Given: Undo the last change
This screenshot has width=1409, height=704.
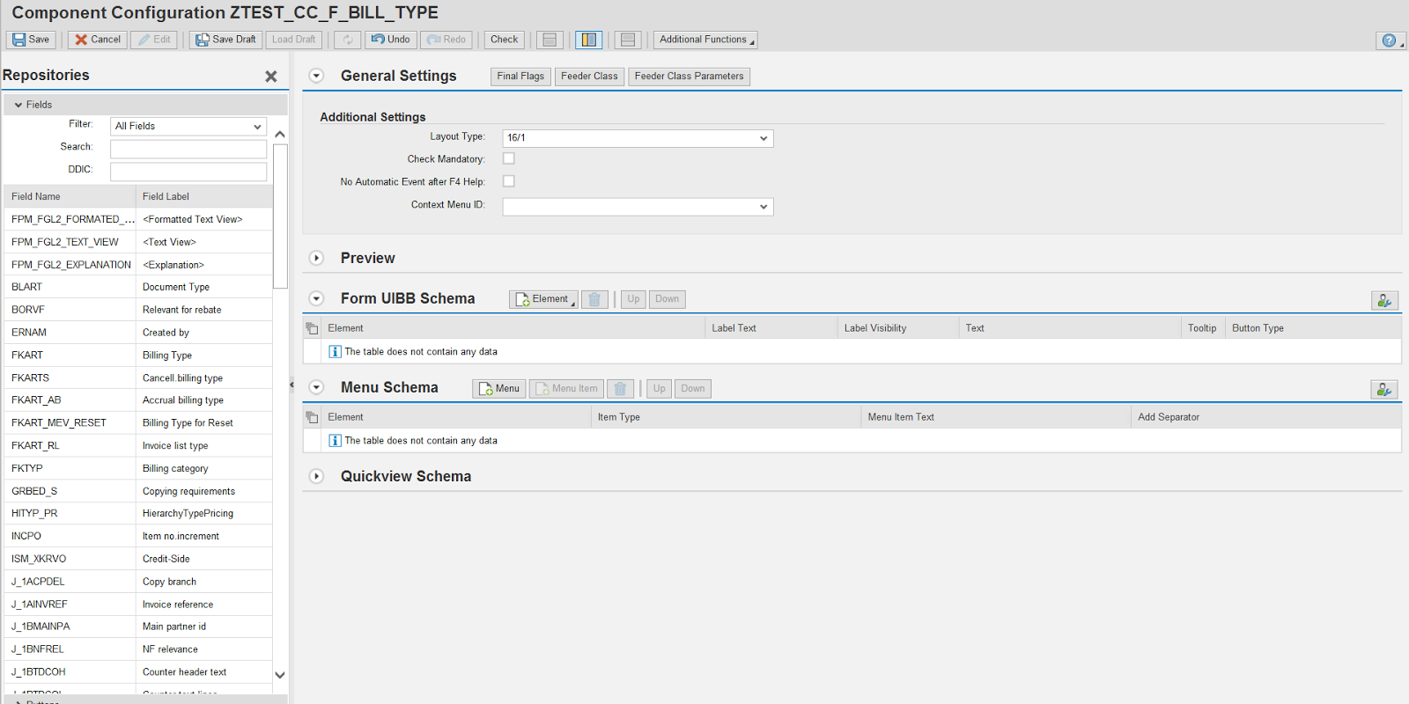Looking at the screenshot, I should point(390,40).
